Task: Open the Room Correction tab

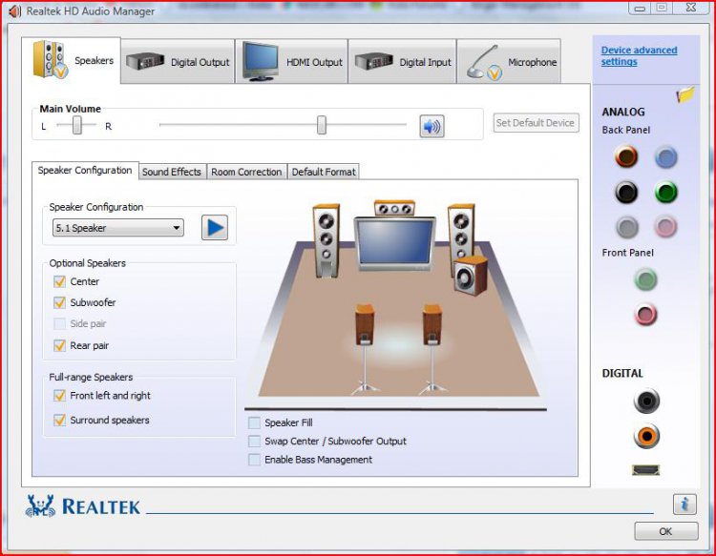Action: [246, 172]
